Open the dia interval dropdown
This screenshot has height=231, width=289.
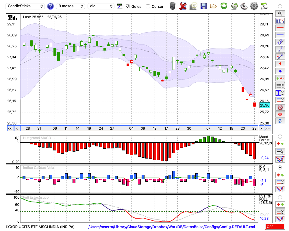(101, 6)
